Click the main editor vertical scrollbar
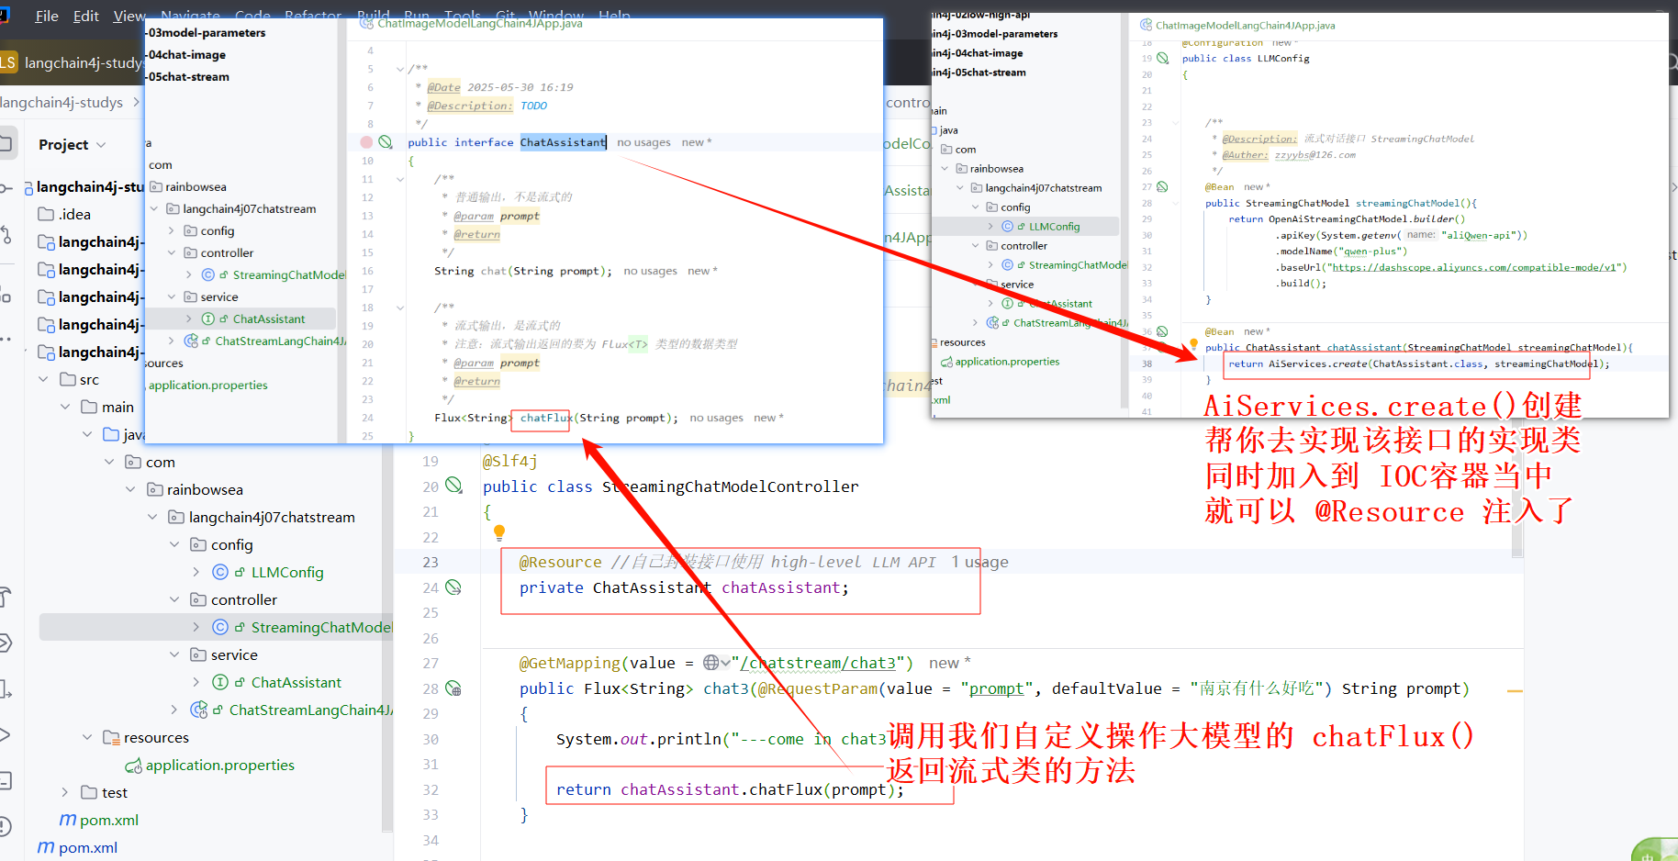Viewport: 1678px width, 861px height. tap(1517, 500)
